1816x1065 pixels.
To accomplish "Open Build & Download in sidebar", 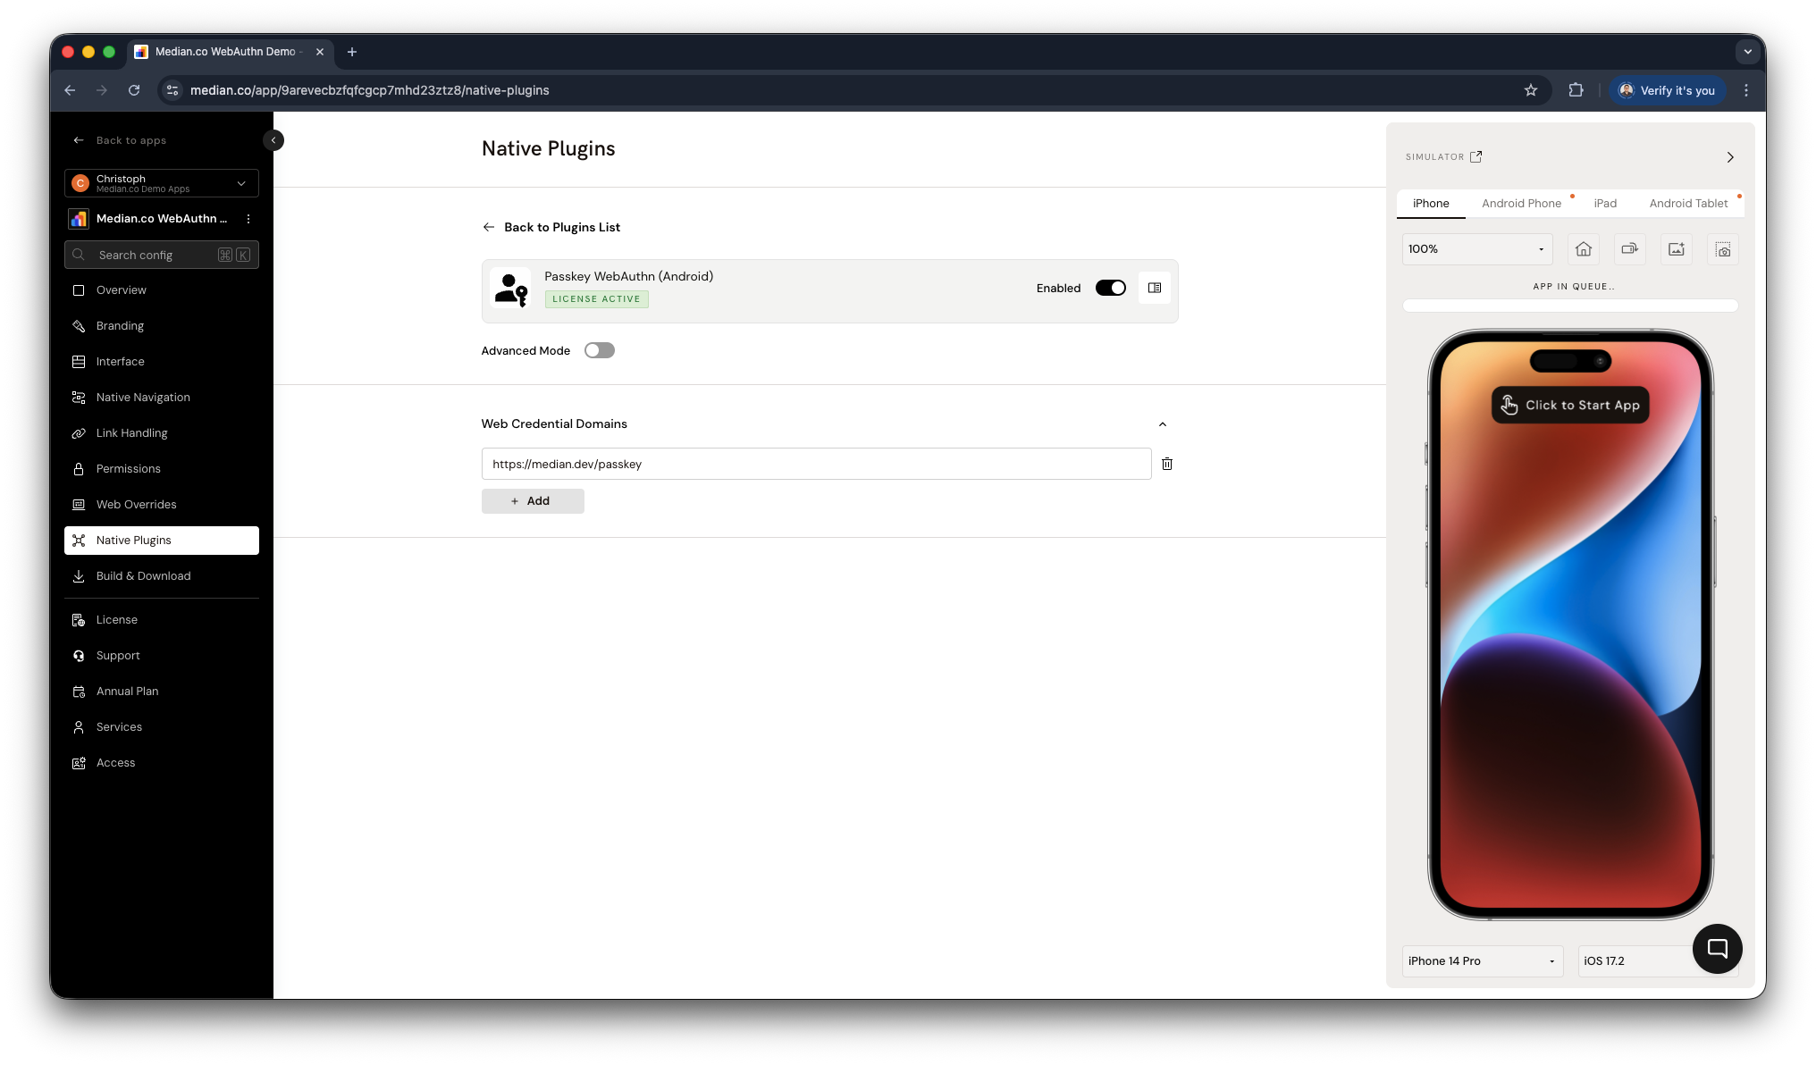I will pyautogui.click(x=143, y=576).
